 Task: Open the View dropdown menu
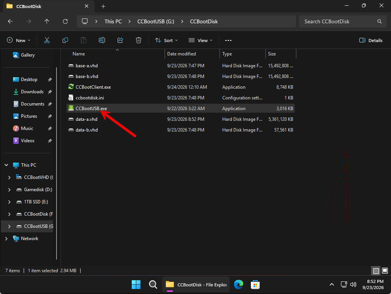200,40
